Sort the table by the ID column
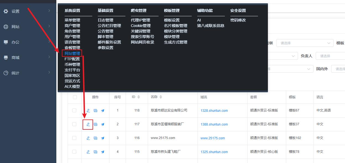The height and width of the screenshot is (163, 345). [x=139, y=97]
